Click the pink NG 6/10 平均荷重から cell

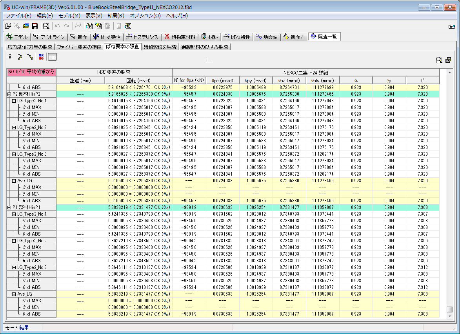click(31, 72)
